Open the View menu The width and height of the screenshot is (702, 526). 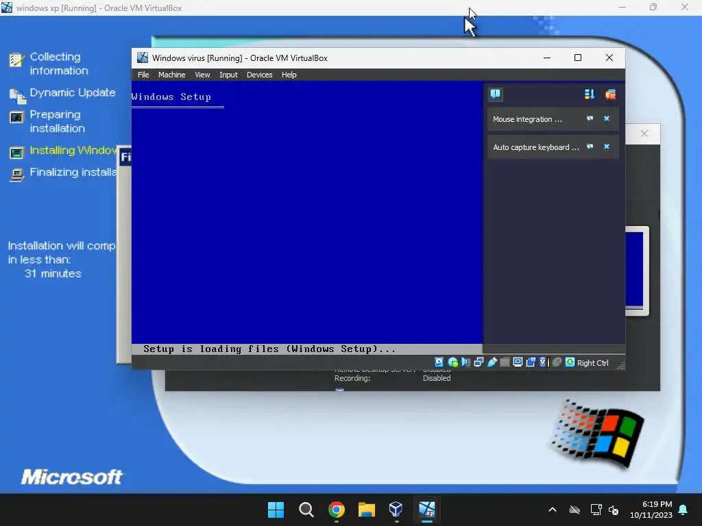coord(202,75)
